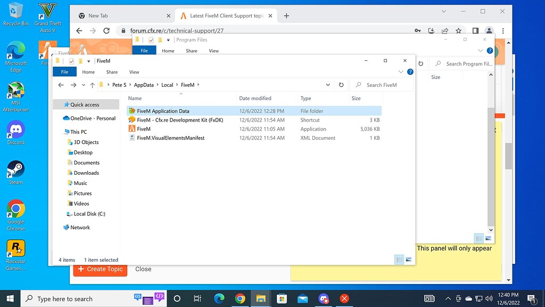Navigate up one folder level
Viewport: 545px width, 307px height.
(92, 85)
